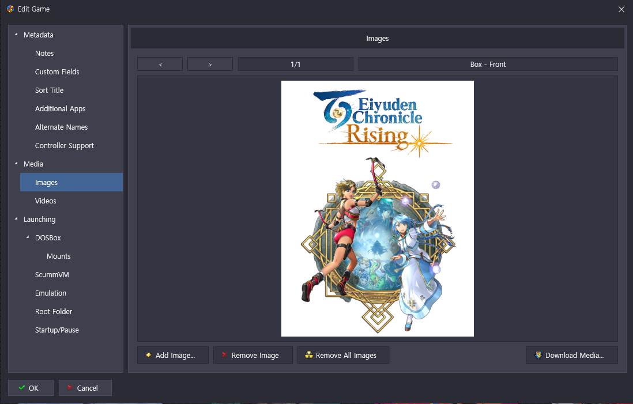Select the Launching label in the tree
The image size is (633, 404).
click(40, 219)
